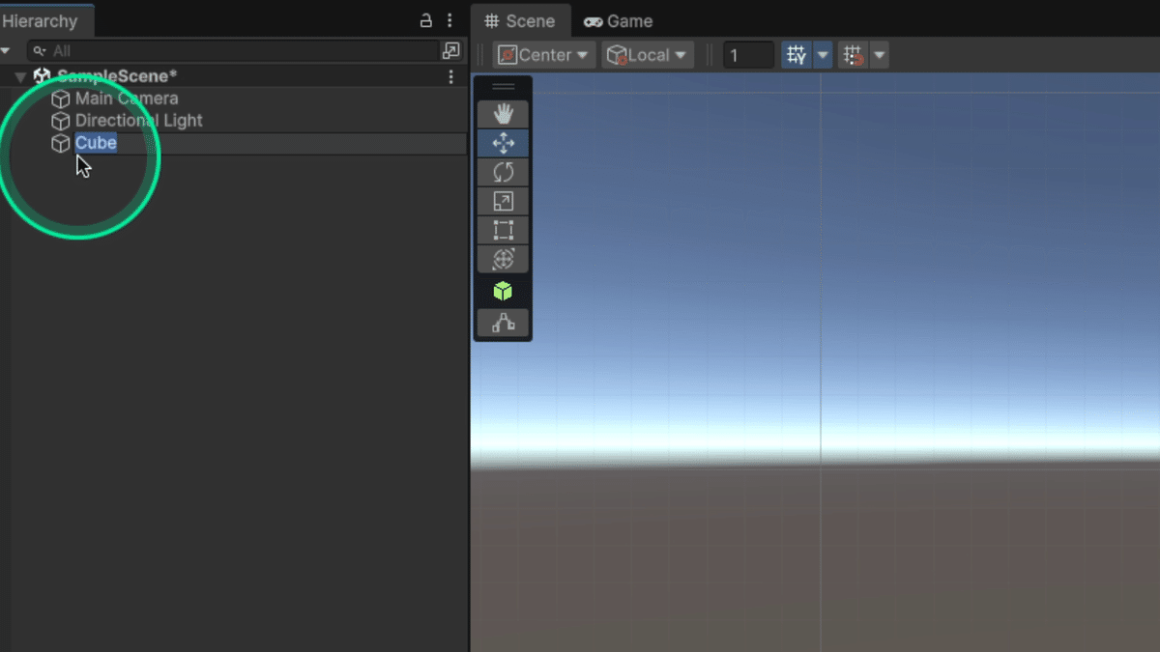This screenshot has width=1160, height=652.
Task: Select the Edit Collider tool
Action: click(x=503, y=323)
